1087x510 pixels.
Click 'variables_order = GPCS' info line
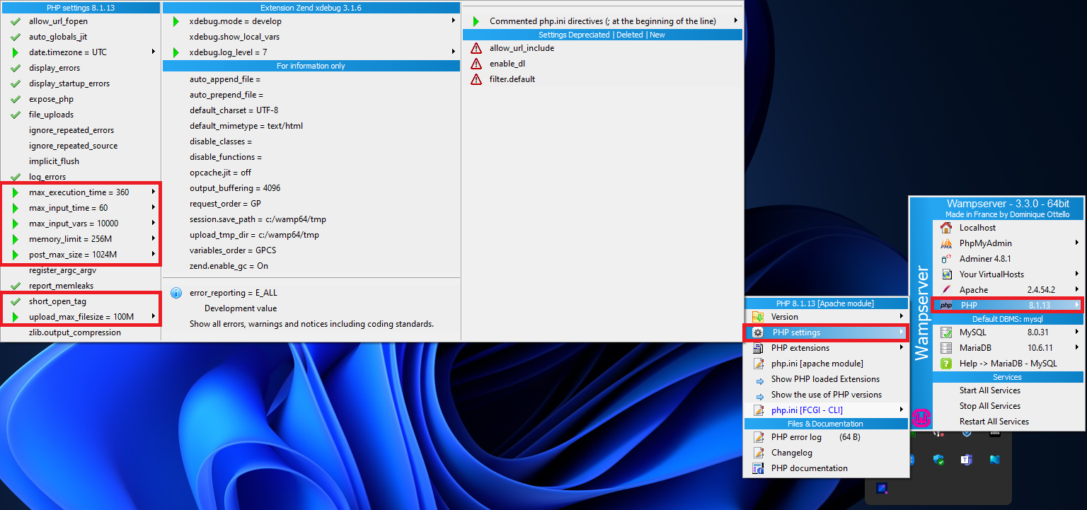click(x=233, y=250)
